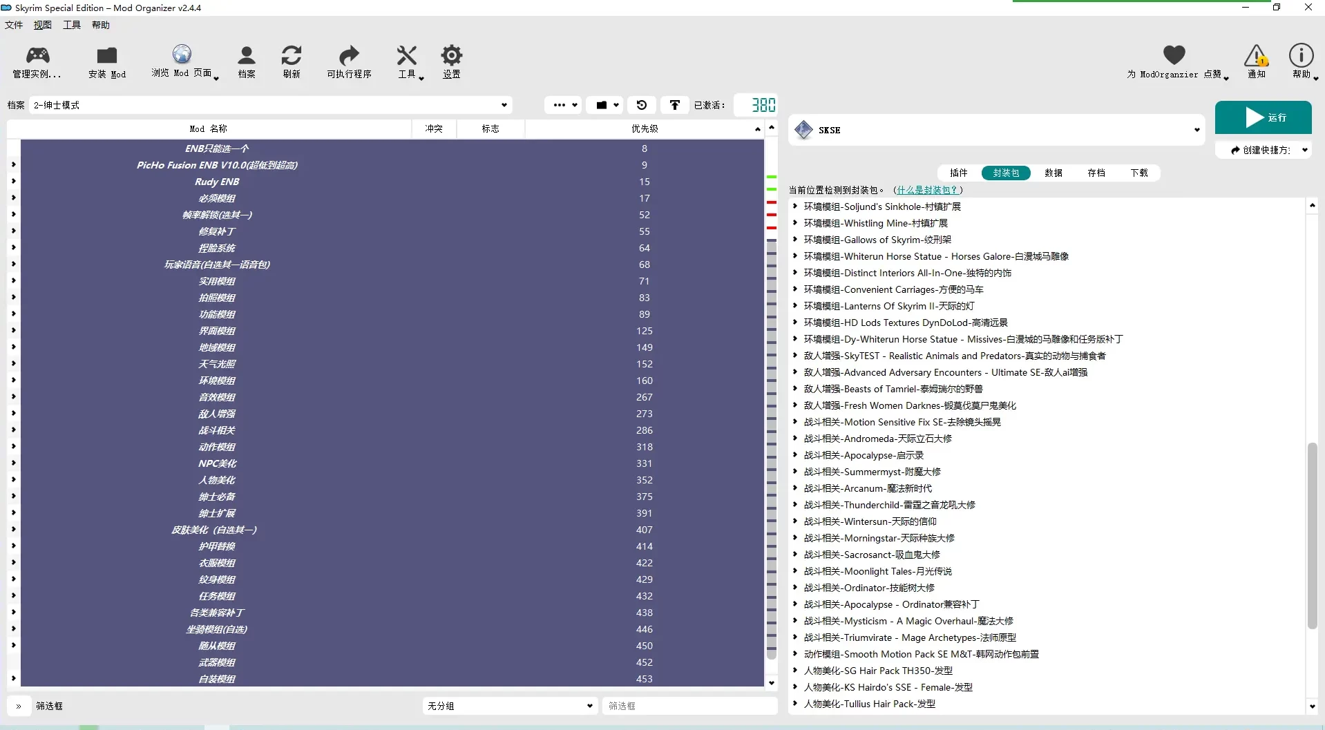This screenshot has height=730, width=1325.
Task: Click the right 筛选框 filter input
Action: pyautogui.click(x=689, y=706)
